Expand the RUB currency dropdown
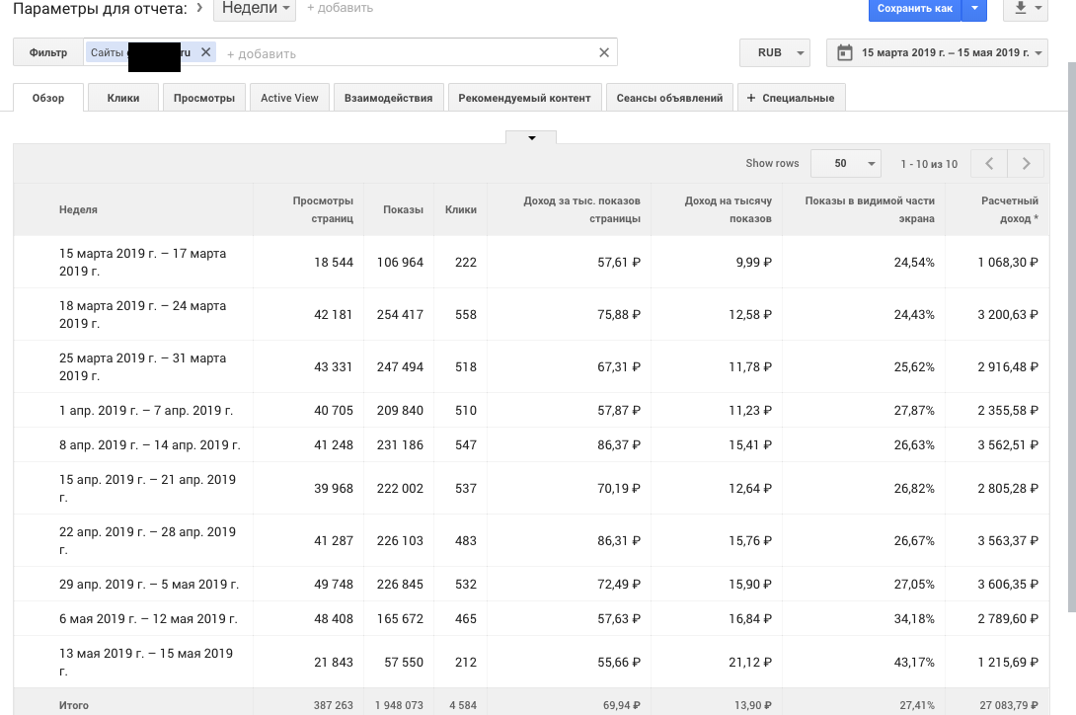This screenshot has height=715, width=1076. [774, 53]
